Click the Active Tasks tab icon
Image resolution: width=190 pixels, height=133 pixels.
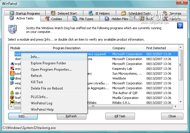pos(11,18)
